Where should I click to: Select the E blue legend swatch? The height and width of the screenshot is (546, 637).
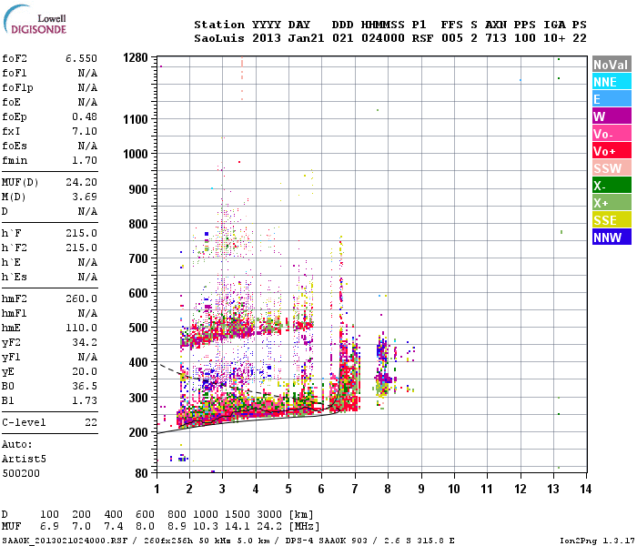[x=612, y=98]
